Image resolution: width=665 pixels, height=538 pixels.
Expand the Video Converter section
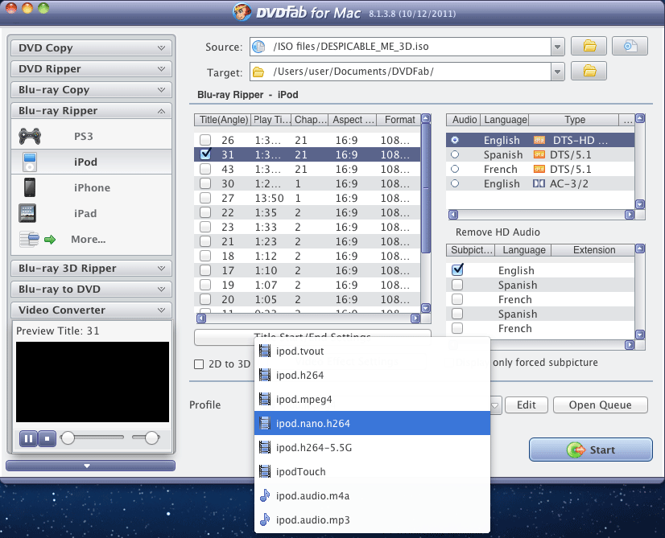tap(91, 310)
